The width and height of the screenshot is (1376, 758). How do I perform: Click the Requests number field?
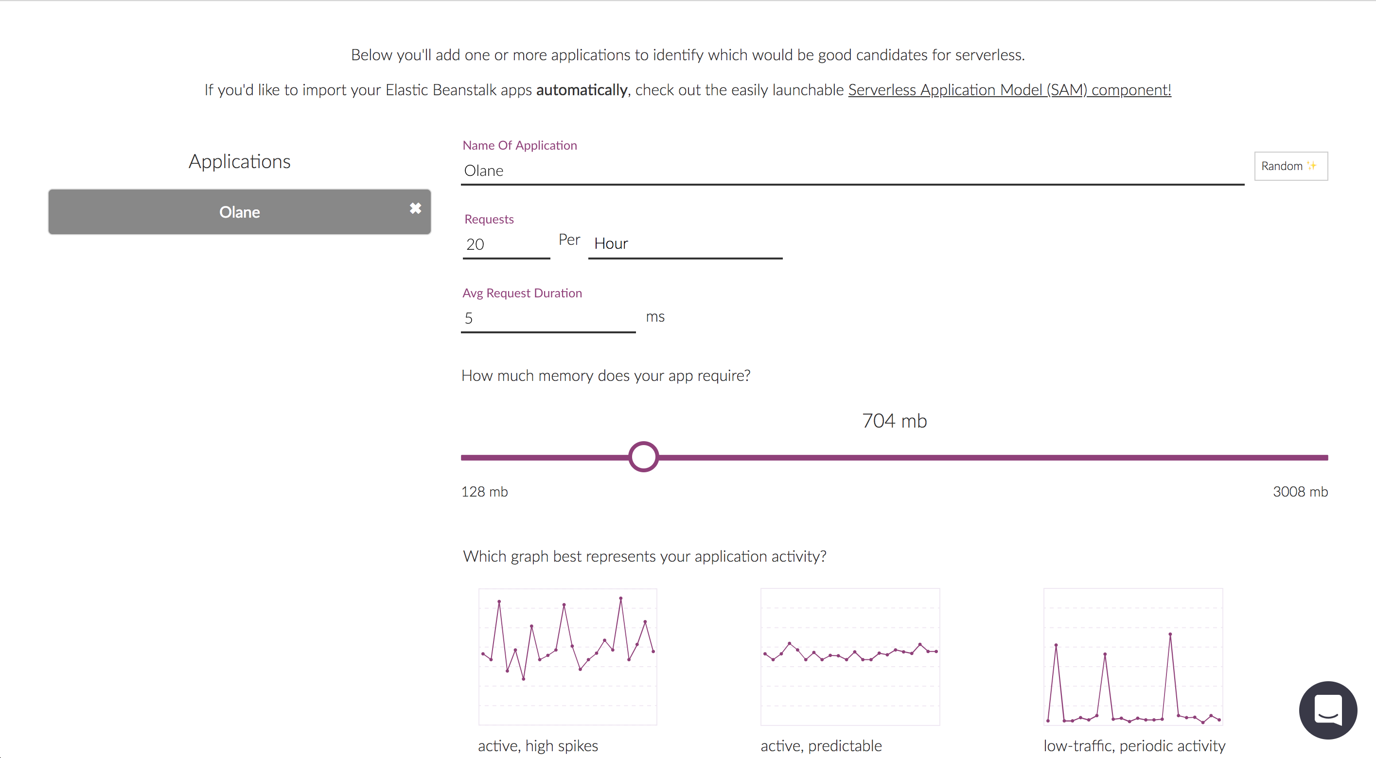[x=505, y=244]
